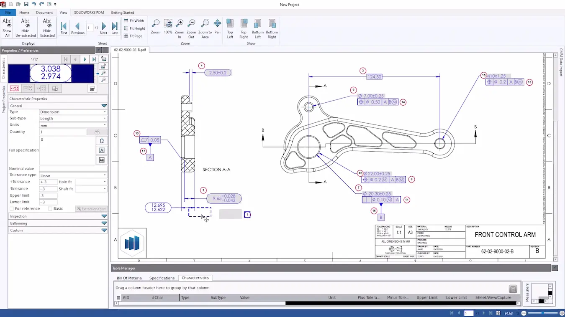Tick the Basic checkbox
The image size is (565, 317).
point(50,208)
